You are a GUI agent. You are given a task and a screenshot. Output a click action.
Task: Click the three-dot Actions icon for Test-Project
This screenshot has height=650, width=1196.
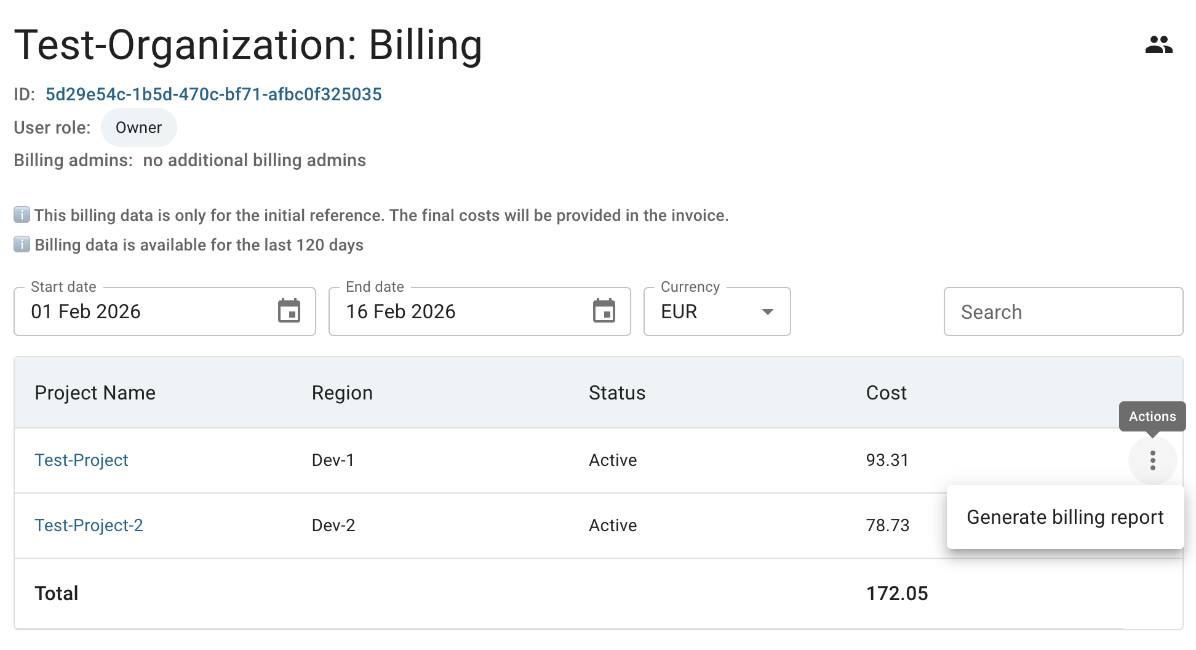(1152, 460)
